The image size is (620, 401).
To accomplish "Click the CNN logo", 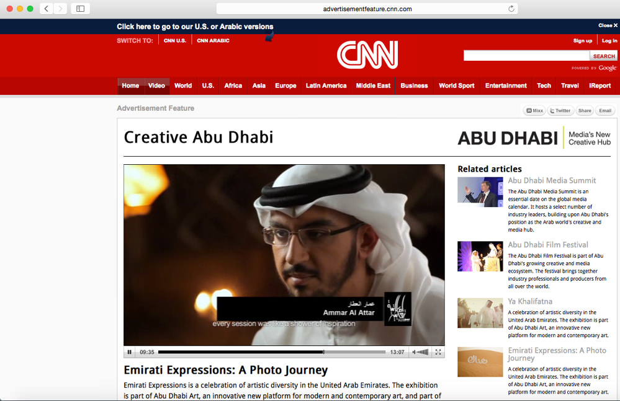I will (x=367, y=55).
